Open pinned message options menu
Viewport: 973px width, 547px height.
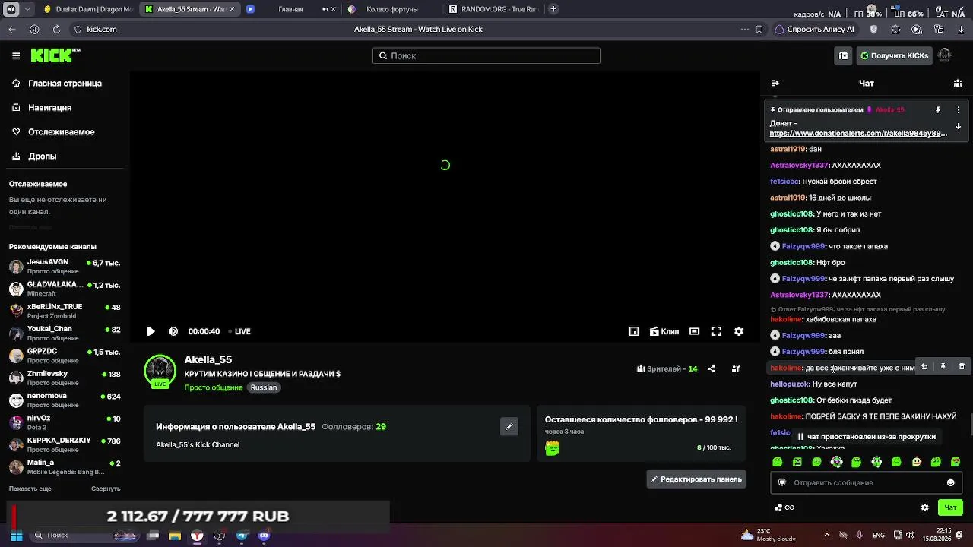pos(958,109)
